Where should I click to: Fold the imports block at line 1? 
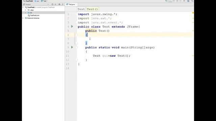tap(77, 14)
